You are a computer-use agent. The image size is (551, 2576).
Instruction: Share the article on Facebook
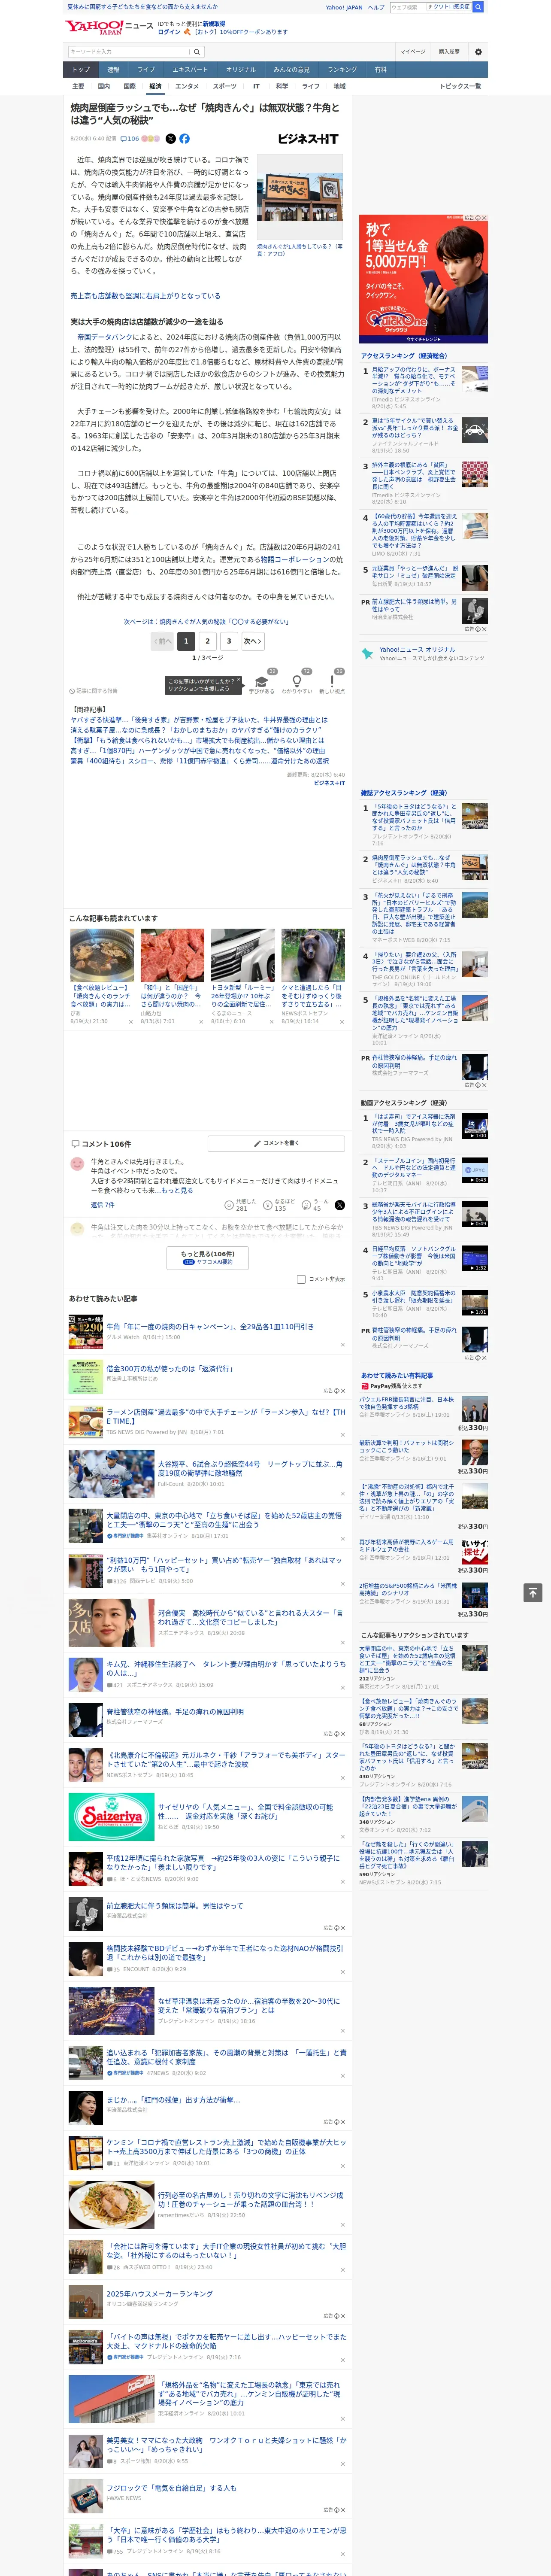coord(184,139)
